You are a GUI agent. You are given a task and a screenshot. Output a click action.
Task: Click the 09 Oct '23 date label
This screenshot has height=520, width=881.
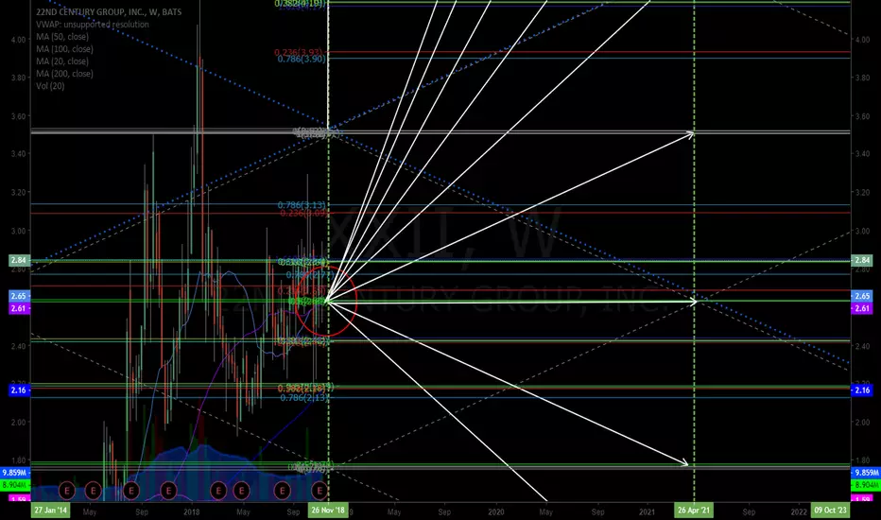click(x=830, y=511)
